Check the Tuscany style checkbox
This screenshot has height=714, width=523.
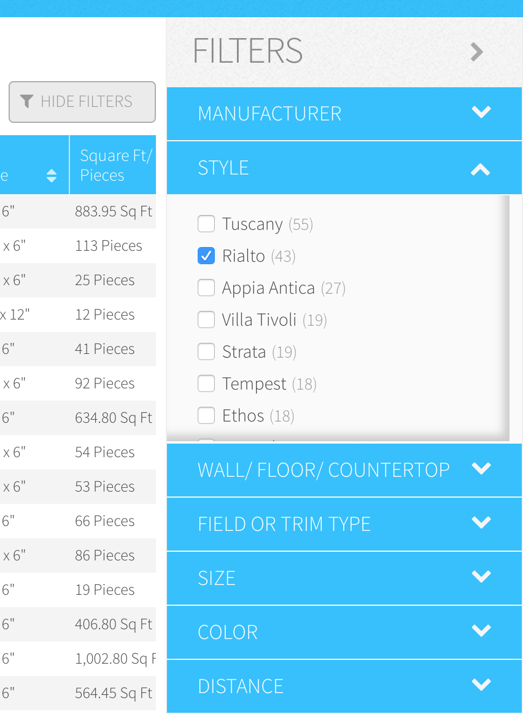click(x=206, y=224)
